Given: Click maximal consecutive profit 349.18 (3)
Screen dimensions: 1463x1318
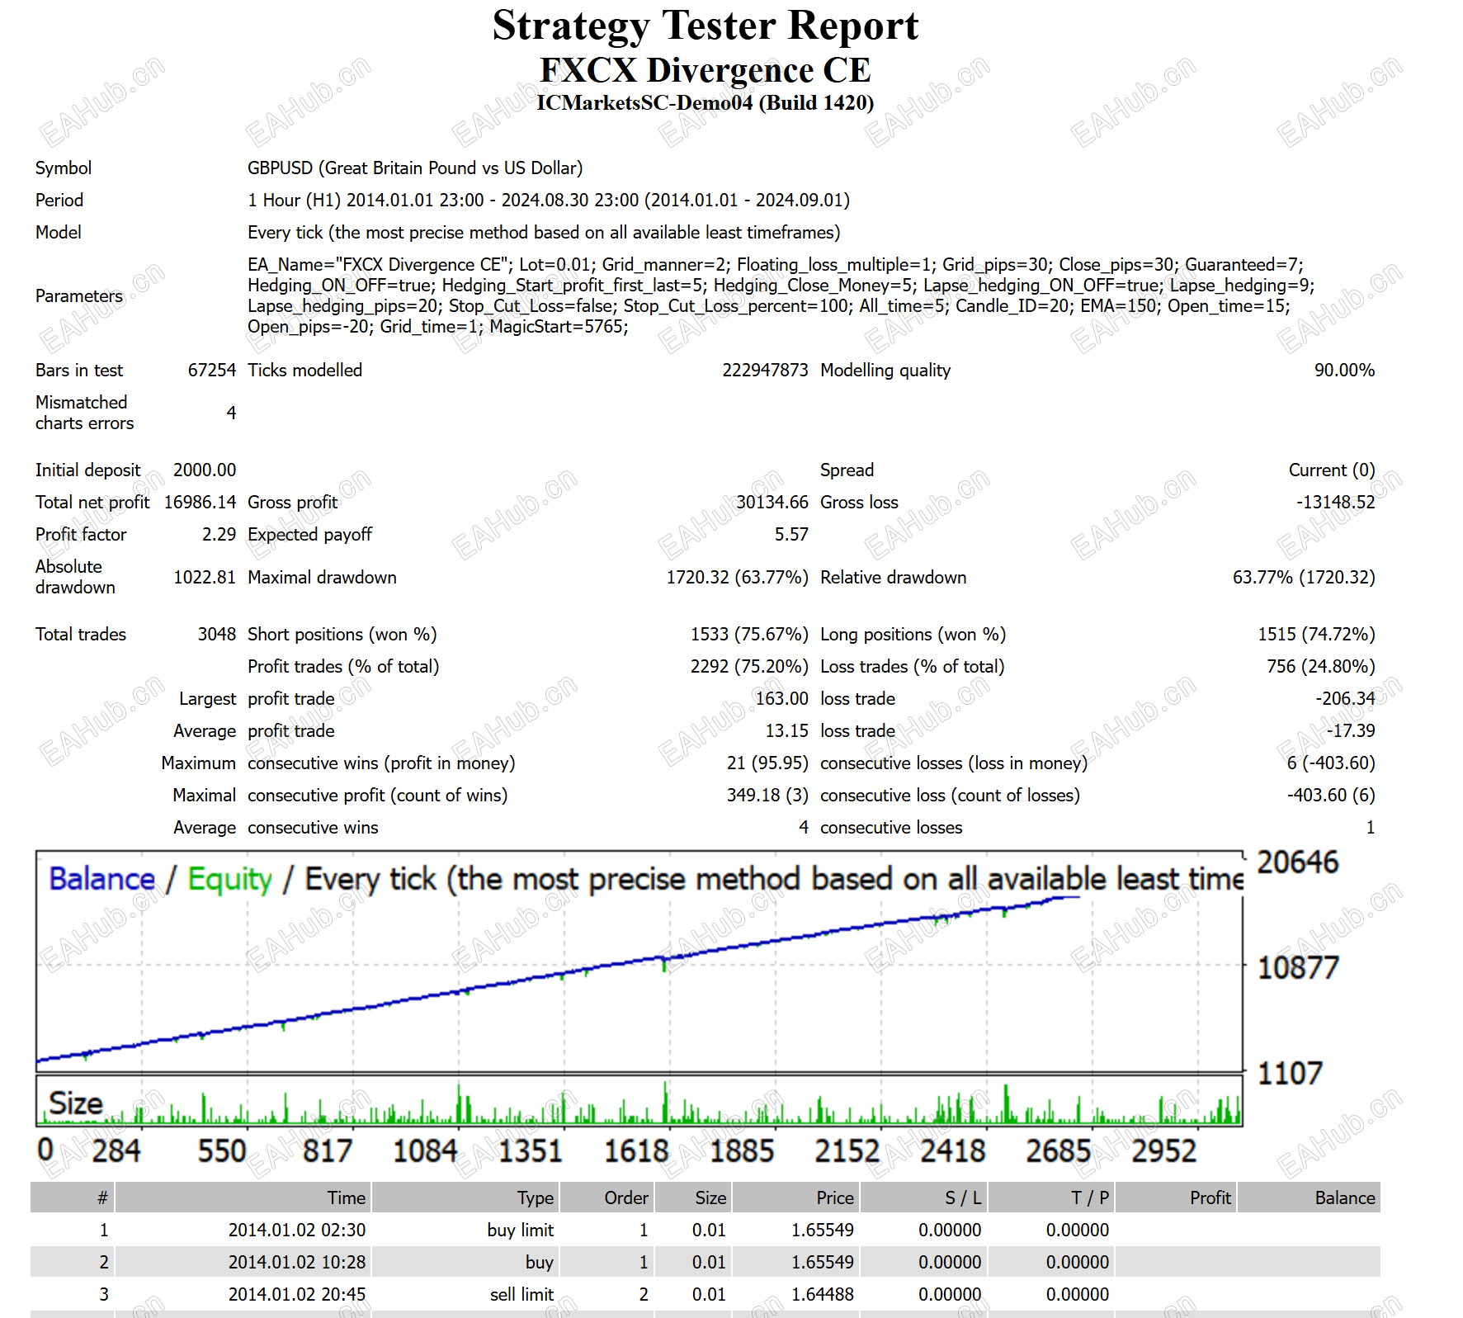Looking at the screenshot, I should 767,796.
